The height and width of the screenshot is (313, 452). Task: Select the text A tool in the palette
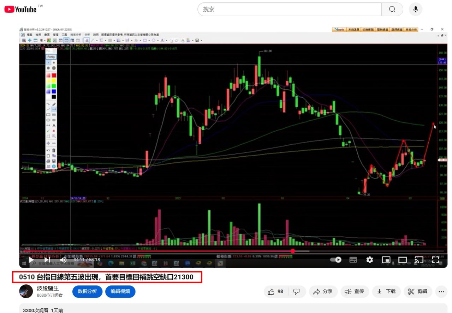[54, 125]
